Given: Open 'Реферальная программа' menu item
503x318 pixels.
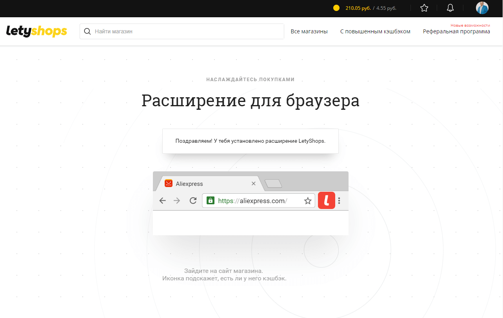Looking at the screenshot, I should coord(456,31).
